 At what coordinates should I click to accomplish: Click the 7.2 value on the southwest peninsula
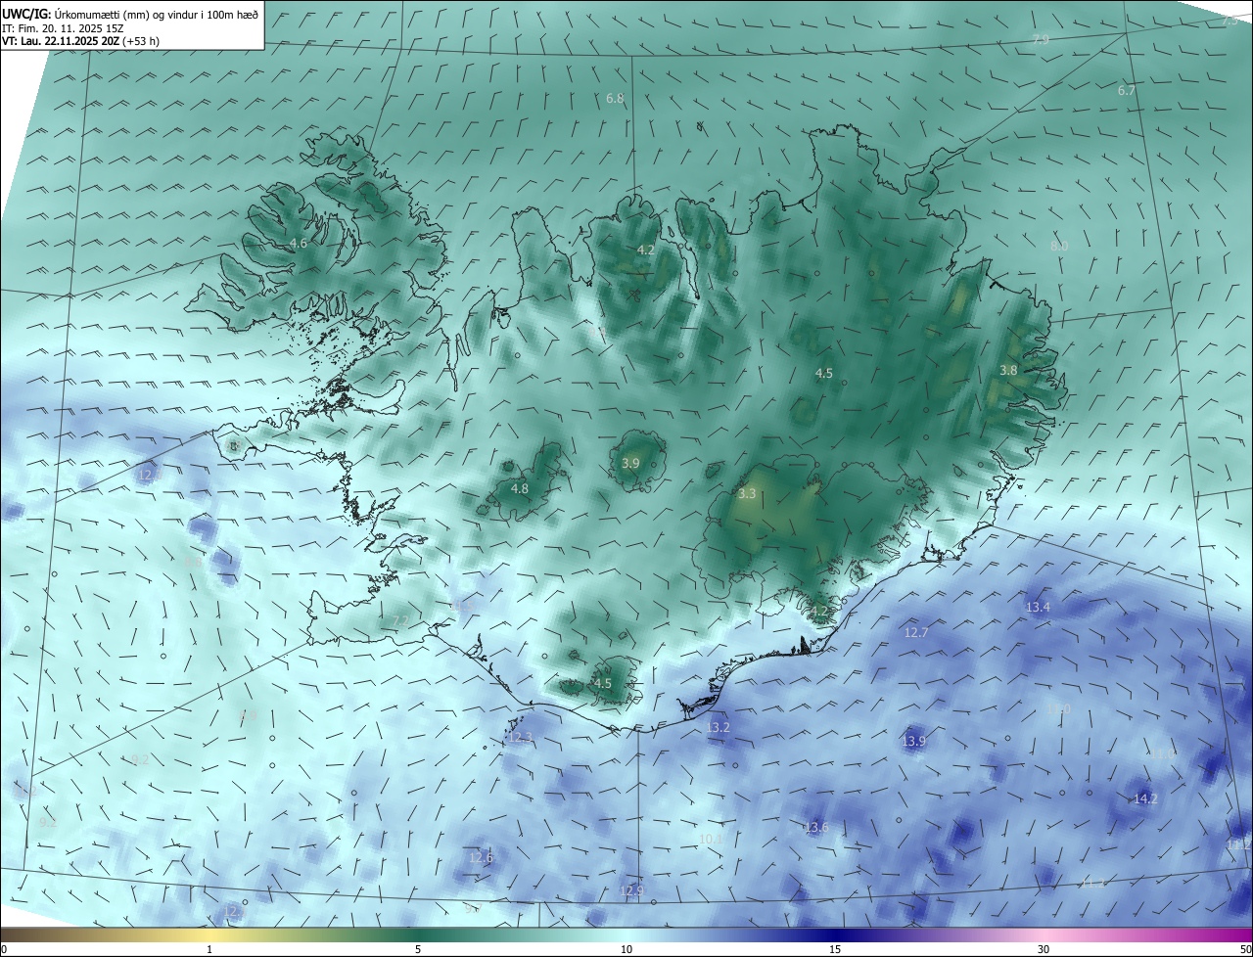click(400, 621)
